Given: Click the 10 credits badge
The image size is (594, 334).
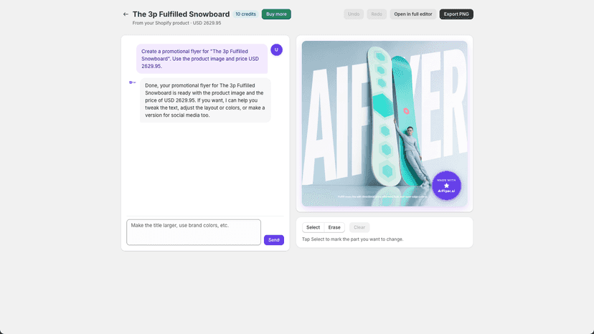Looking at the screenshot, I should point(245,14).
